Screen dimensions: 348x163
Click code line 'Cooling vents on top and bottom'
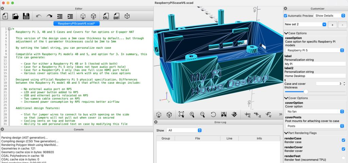[x=49, y=121]
